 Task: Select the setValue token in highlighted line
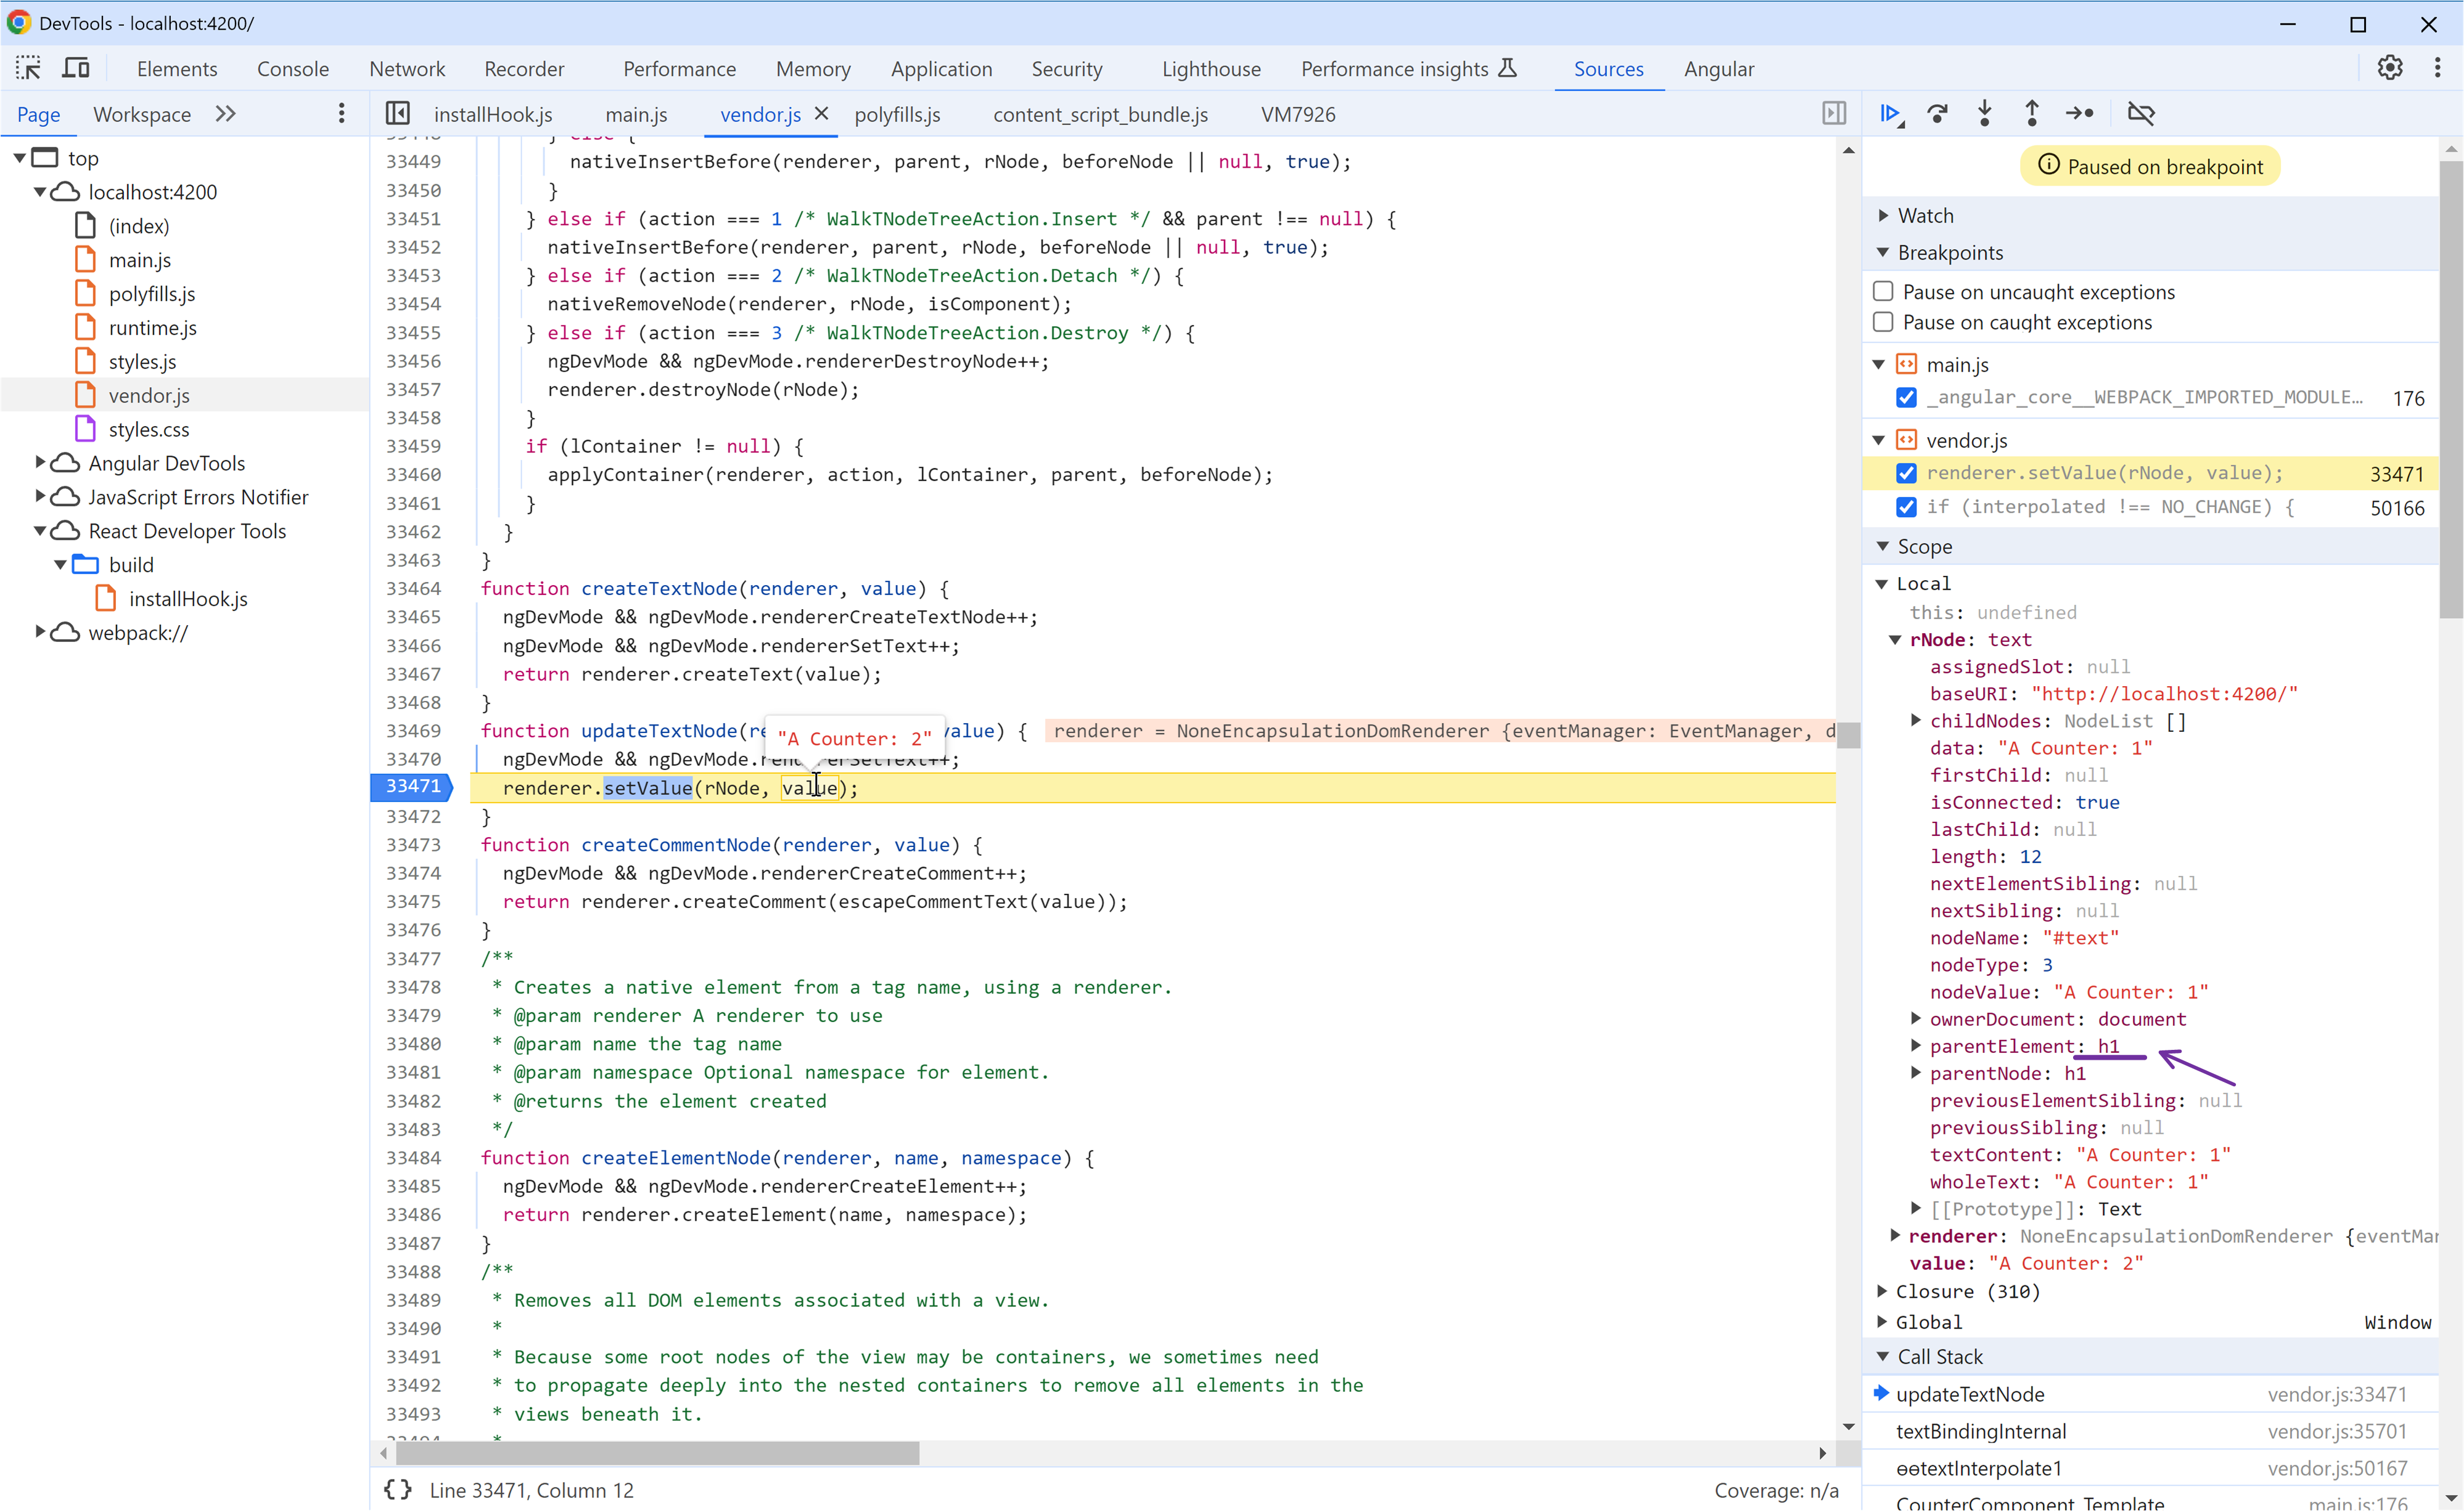[648, 788]
